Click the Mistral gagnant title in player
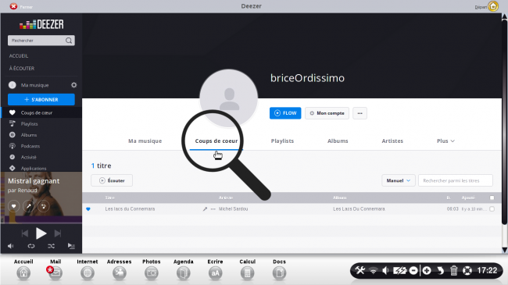Viewport: 508px width, 285px height. coord(34,181)
